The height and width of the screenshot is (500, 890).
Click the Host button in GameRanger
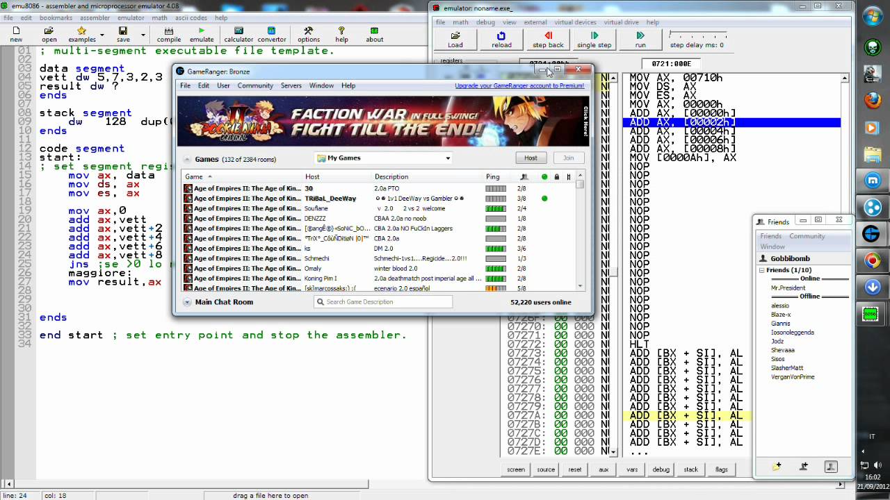tap(531, 158)
